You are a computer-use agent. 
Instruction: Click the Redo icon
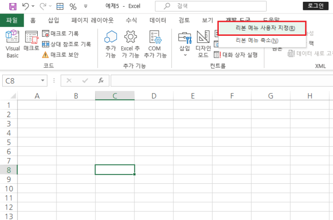pyautogui.click(x=43, y=6)
